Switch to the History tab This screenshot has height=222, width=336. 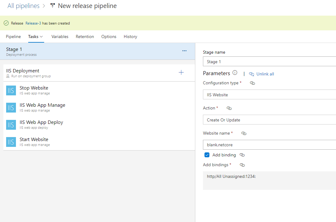130,36
